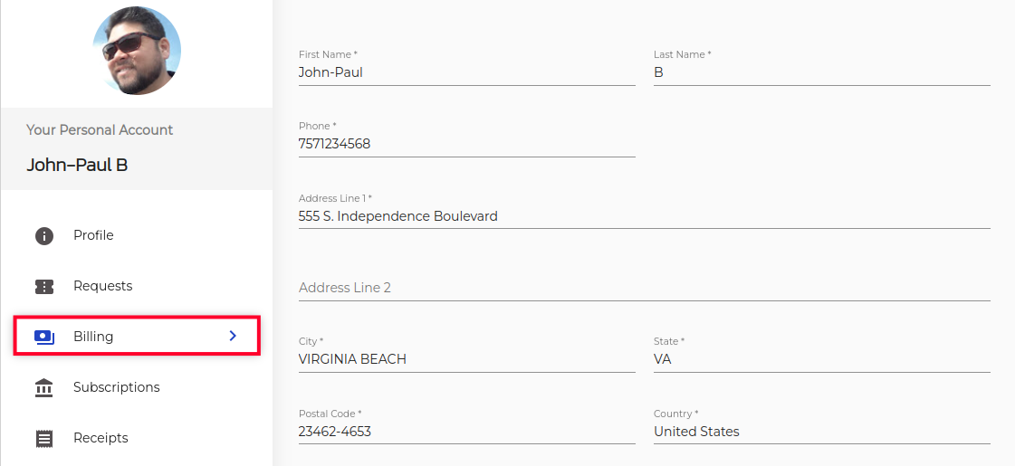View the Receipts section

click(101, 438)
